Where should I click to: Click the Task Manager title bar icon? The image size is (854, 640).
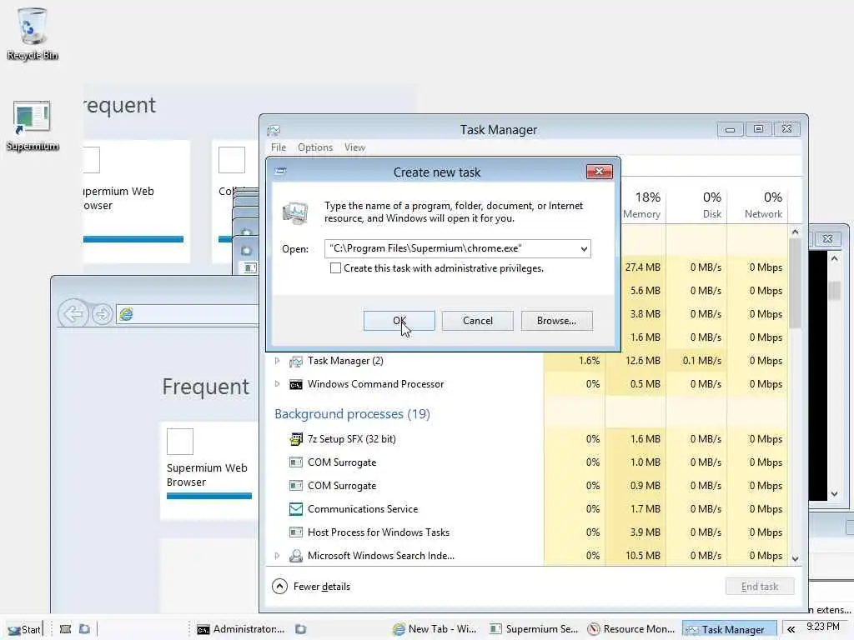(274, 130)
